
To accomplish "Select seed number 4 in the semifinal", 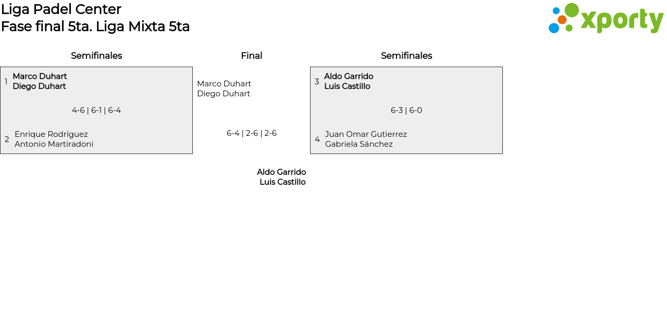I will 317,139.
